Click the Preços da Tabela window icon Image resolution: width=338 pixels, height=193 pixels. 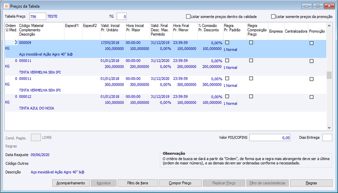coord(6,6)
